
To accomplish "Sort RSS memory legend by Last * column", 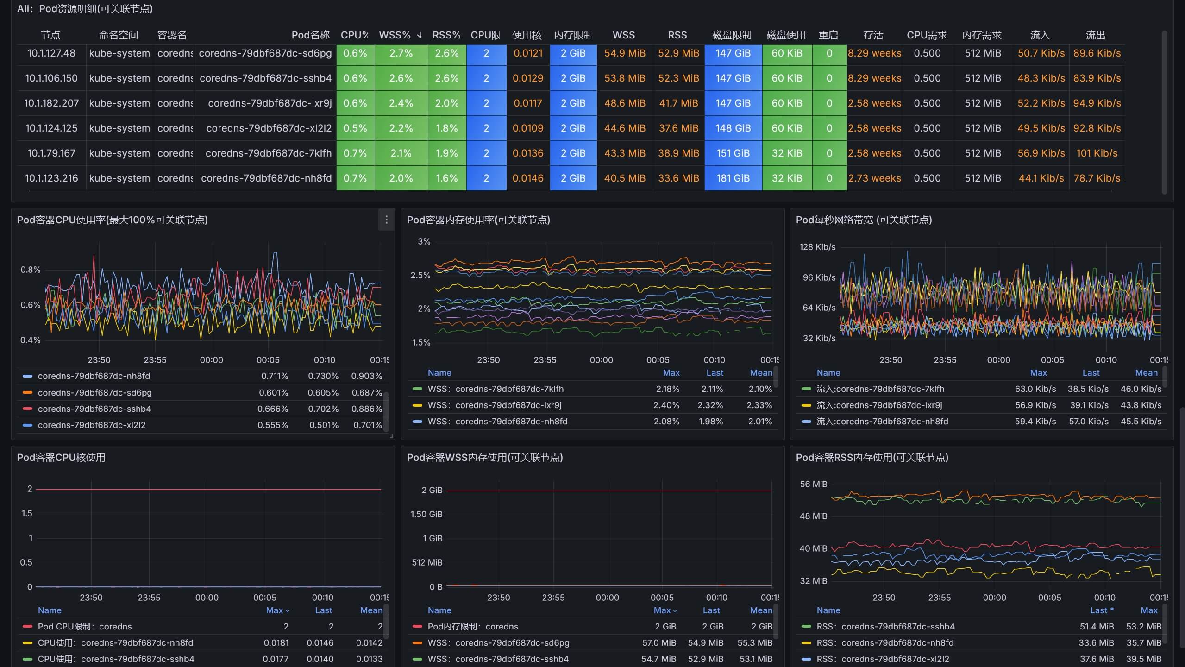I will 1102,610.
